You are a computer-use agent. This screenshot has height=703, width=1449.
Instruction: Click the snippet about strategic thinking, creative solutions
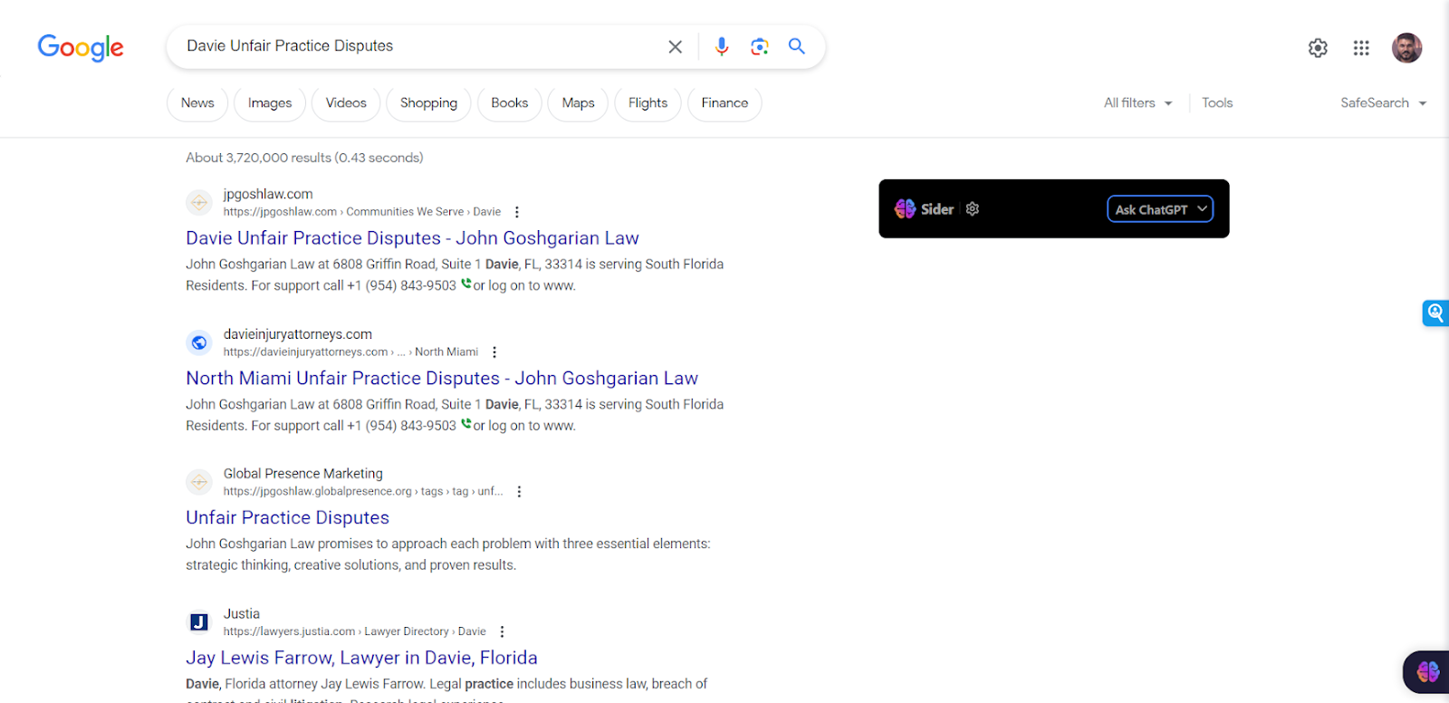point(448,554)
